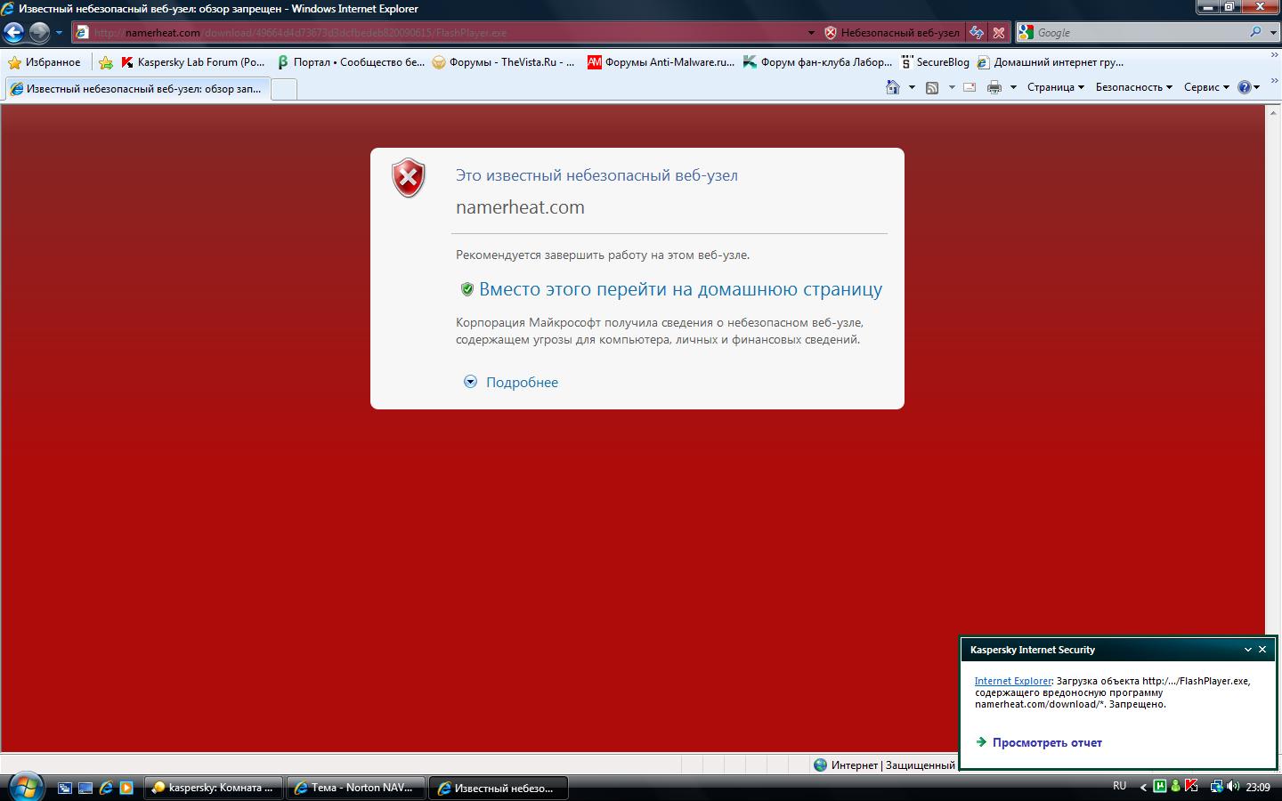Click the Show Desktop quick launch icon
Image resolution: width=1282 pixels, height=801 pixels.
[85, 788]
